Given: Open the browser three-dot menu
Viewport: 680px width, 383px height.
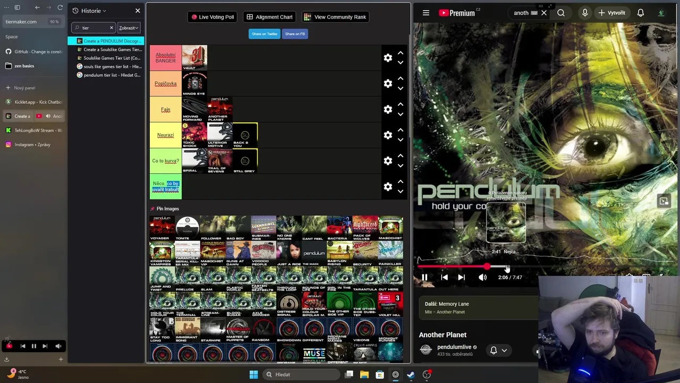Looking at the screenshot, I should coord(6,7).
